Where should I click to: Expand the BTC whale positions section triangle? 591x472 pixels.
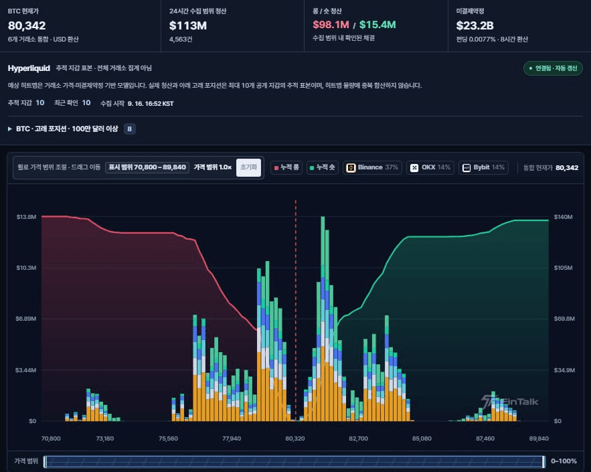tap(10, 129)
